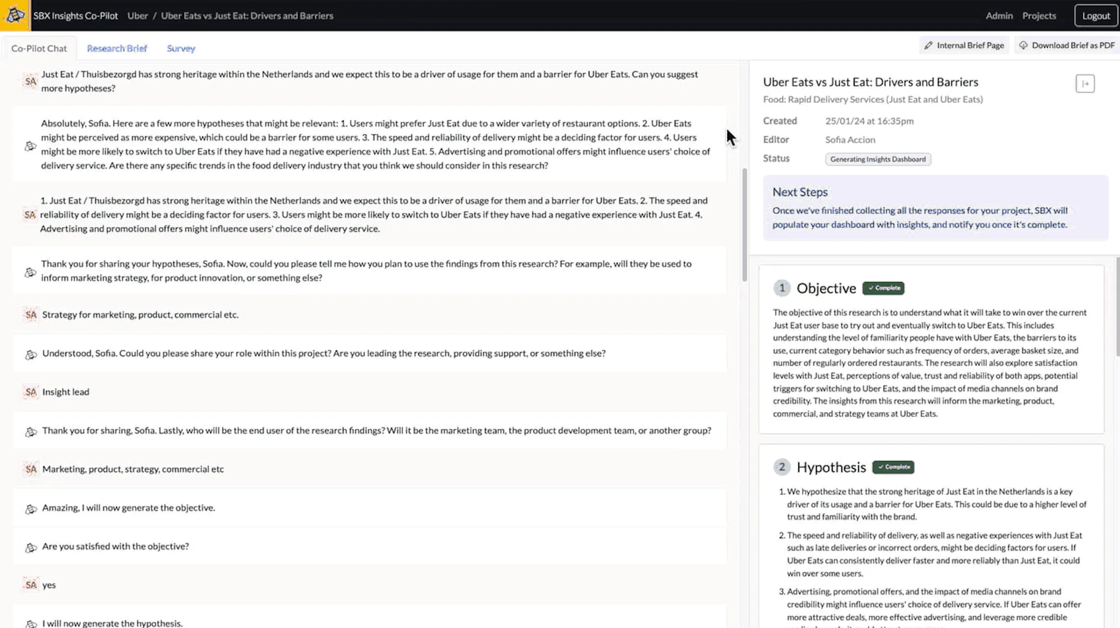
Task: Click bot icon beside 'Lastly, who will be the end user'
Action: pos(31,431)
